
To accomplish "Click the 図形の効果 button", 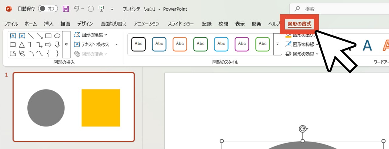I will 302,54.
